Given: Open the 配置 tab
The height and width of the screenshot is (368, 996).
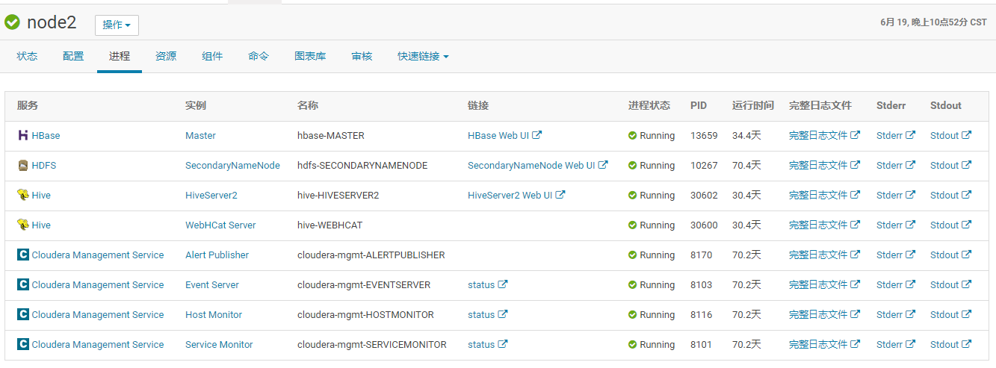Looking at the screenshot, I should [x=73, y=56].
